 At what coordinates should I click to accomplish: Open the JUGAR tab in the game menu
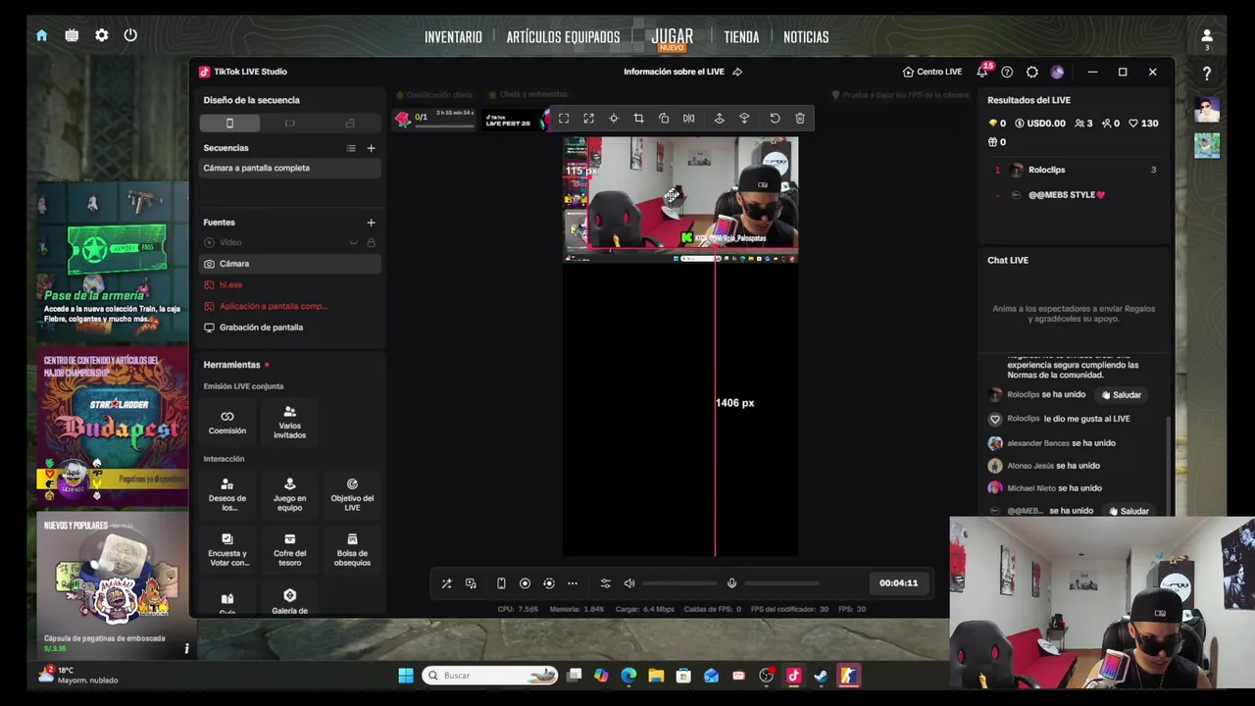(673, 36)
